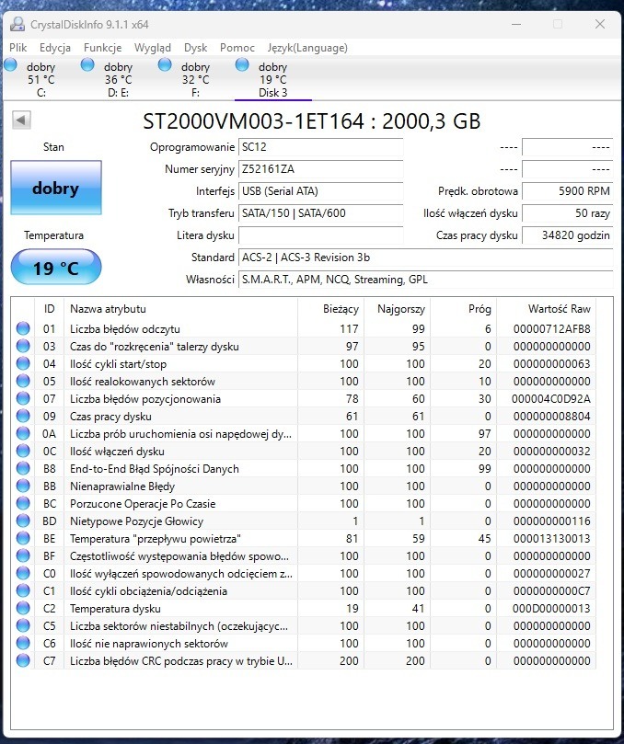Click status orb for attribute 0A row

pyautogui.click(x=23, y=433)
